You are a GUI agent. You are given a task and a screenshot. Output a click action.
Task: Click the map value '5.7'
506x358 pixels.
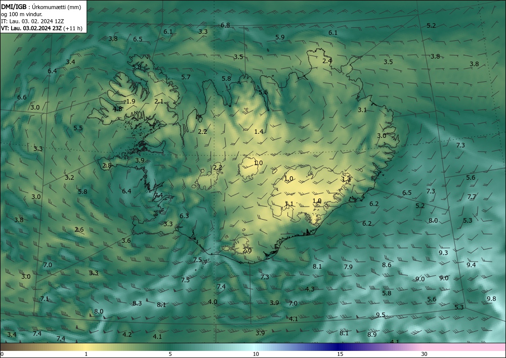pos(186,77)
